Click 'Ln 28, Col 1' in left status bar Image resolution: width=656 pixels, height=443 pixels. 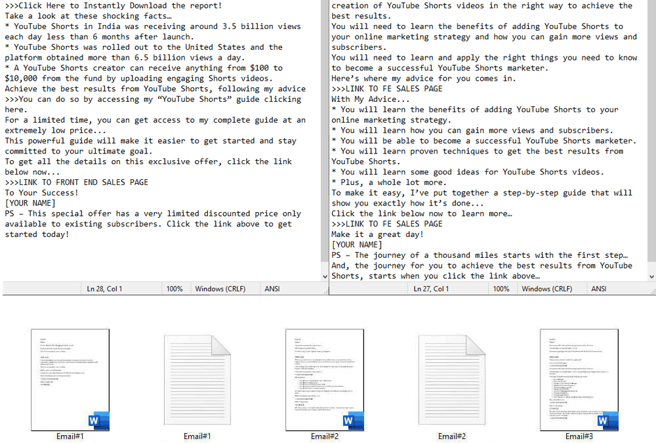point(104,289)
